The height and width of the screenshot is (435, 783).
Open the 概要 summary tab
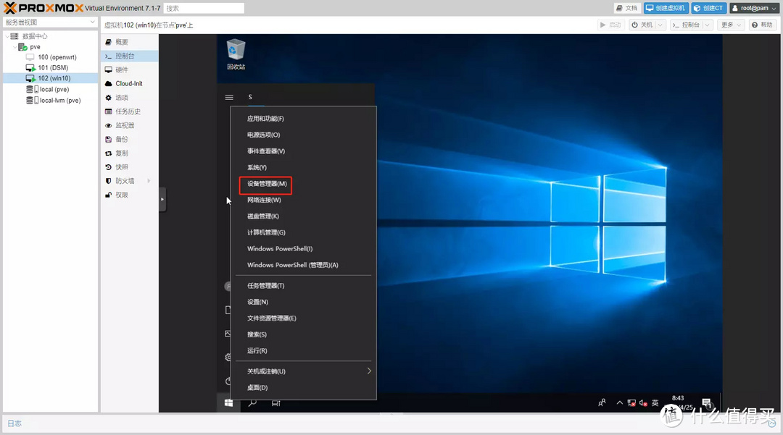tap(130, 42)
